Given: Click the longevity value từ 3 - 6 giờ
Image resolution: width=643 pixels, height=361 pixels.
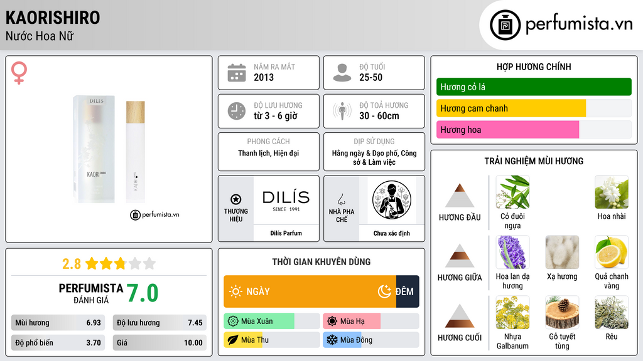Looking at the screenshot, I should tap(275, 116).
